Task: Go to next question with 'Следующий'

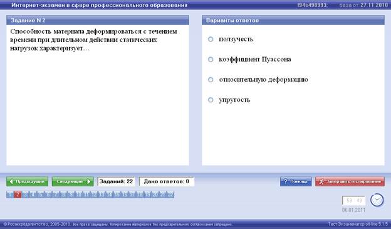Action: 73,181
